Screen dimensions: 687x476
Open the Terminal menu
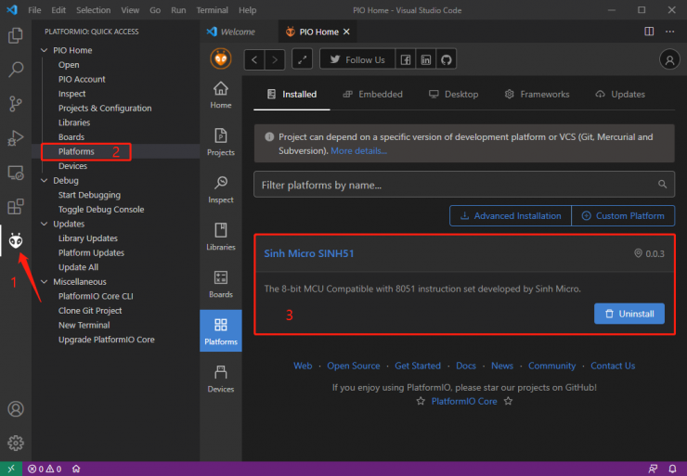212,10
